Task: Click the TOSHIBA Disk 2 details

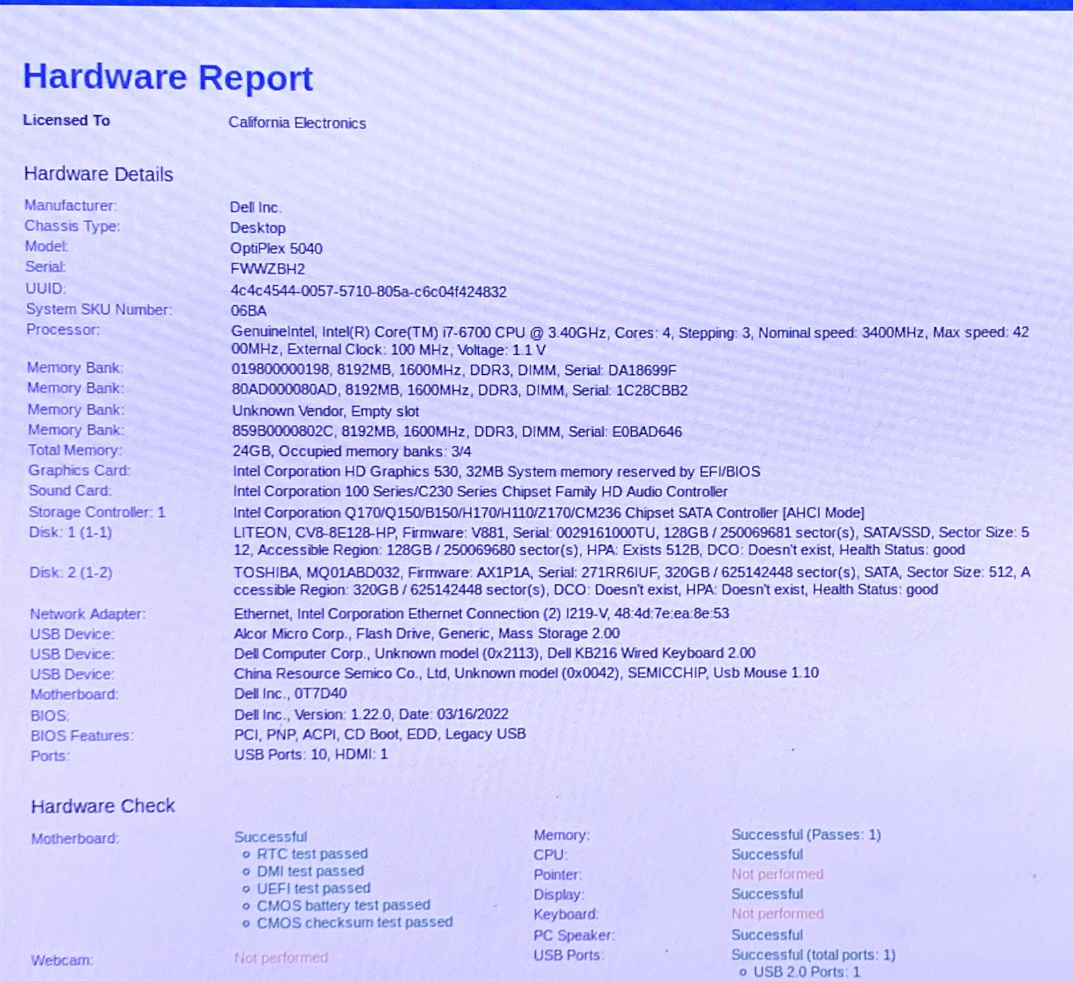Action: coord(632,581)
